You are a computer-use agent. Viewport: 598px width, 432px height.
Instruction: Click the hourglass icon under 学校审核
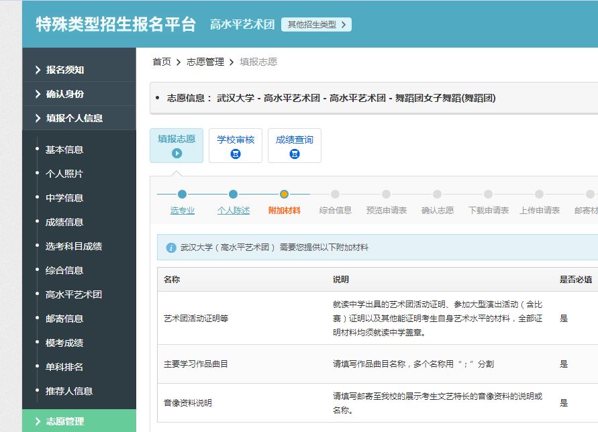pyautogui.click(x=235, y=153)
